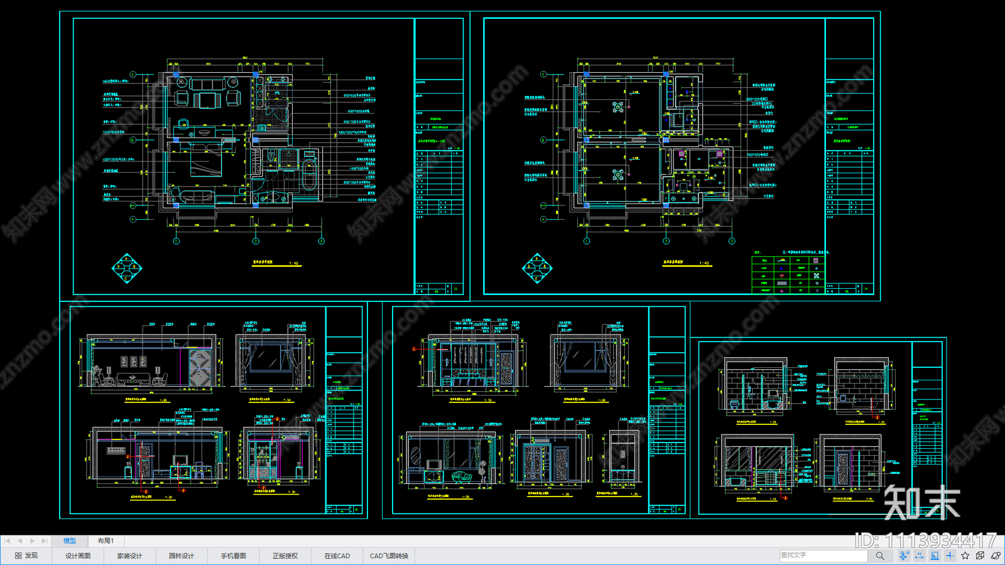Toggle the object snap icon
This screenshot has height=565, width=1005.
tap(904, 556)
